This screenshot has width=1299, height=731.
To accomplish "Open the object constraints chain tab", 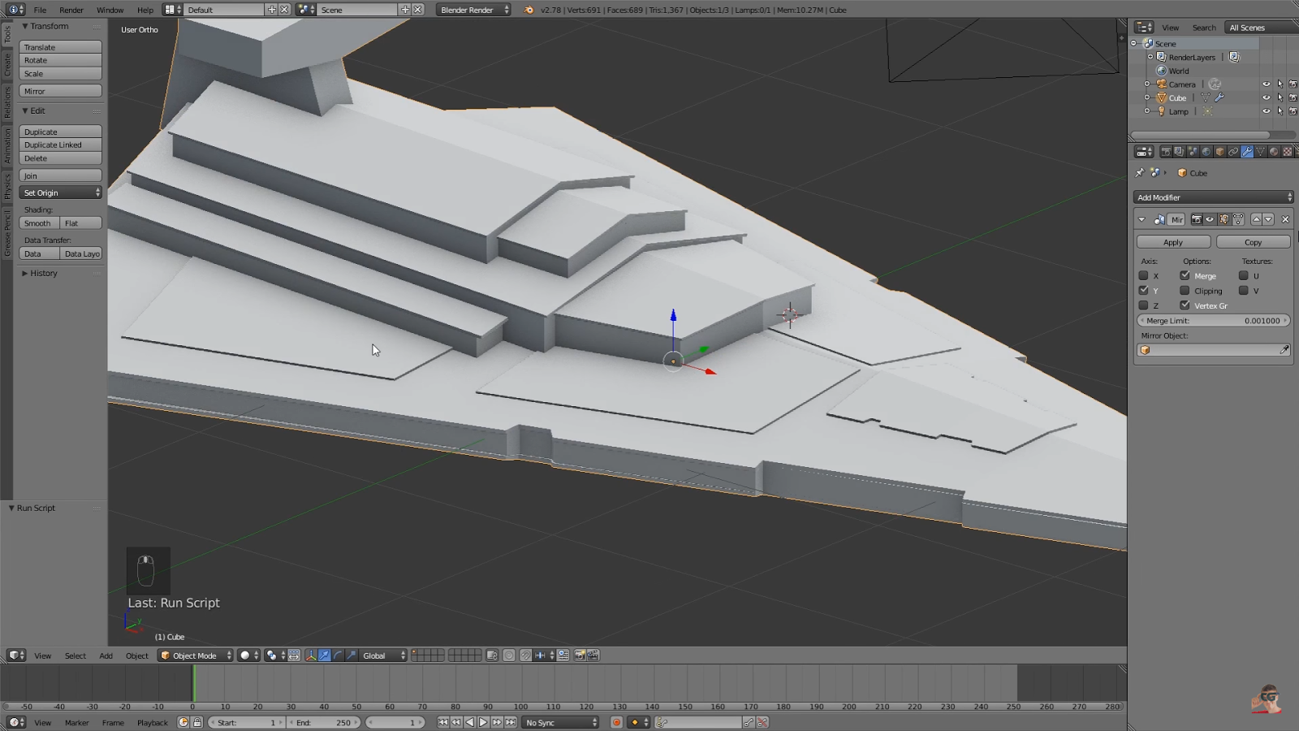I will tap(1233, 152).
